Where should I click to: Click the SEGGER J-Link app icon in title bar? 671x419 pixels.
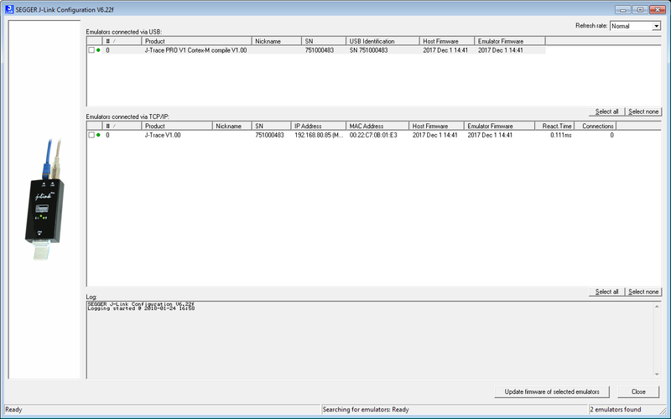[x=9, y=9]
